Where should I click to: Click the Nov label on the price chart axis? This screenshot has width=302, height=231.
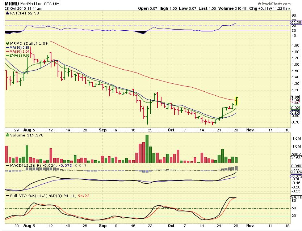point(250,130)
